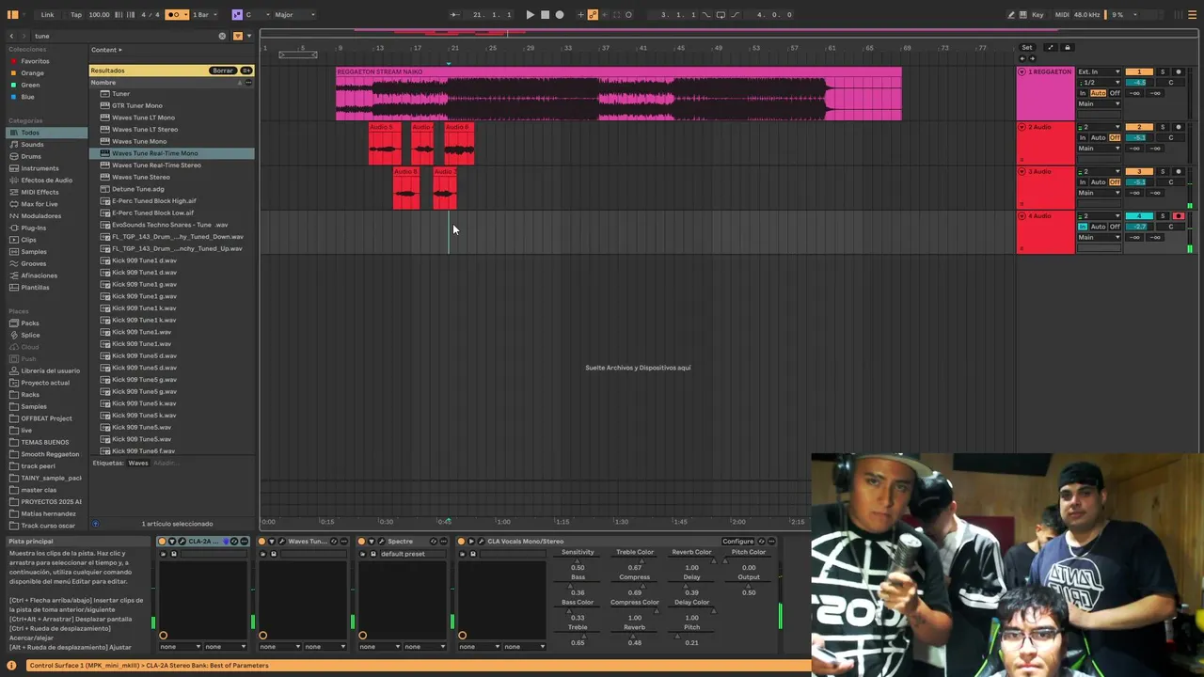Click the Arrangement Record button
Screen dimensions: 1204x677
560,14
